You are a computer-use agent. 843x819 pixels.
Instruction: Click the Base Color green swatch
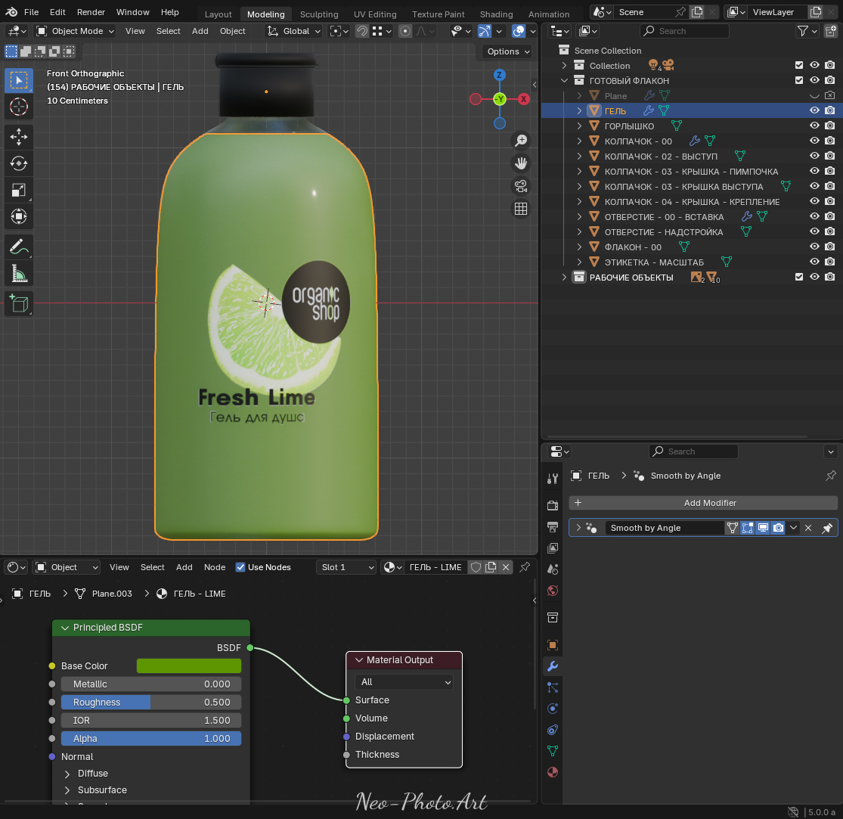[189, 665]
